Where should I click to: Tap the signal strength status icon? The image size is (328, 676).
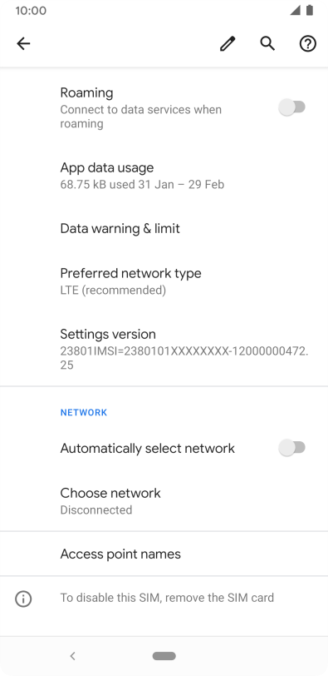pos(295,10)
